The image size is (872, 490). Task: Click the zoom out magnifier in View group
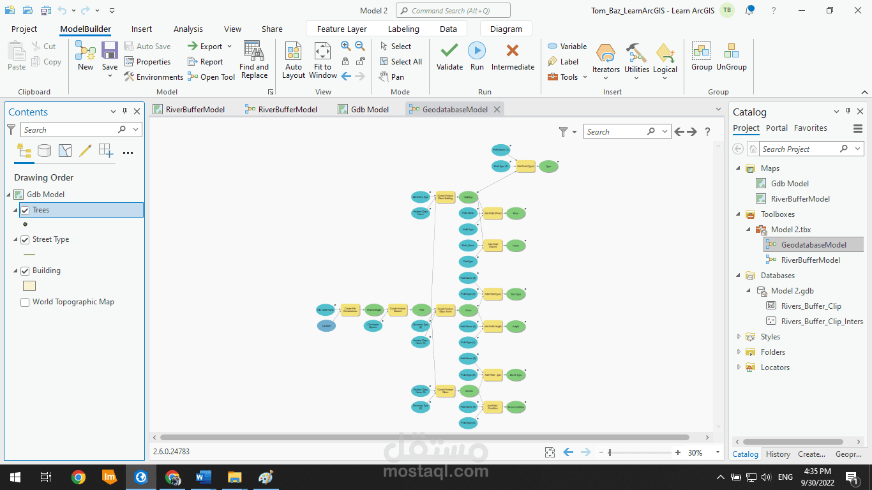click(x=360, y=46)
